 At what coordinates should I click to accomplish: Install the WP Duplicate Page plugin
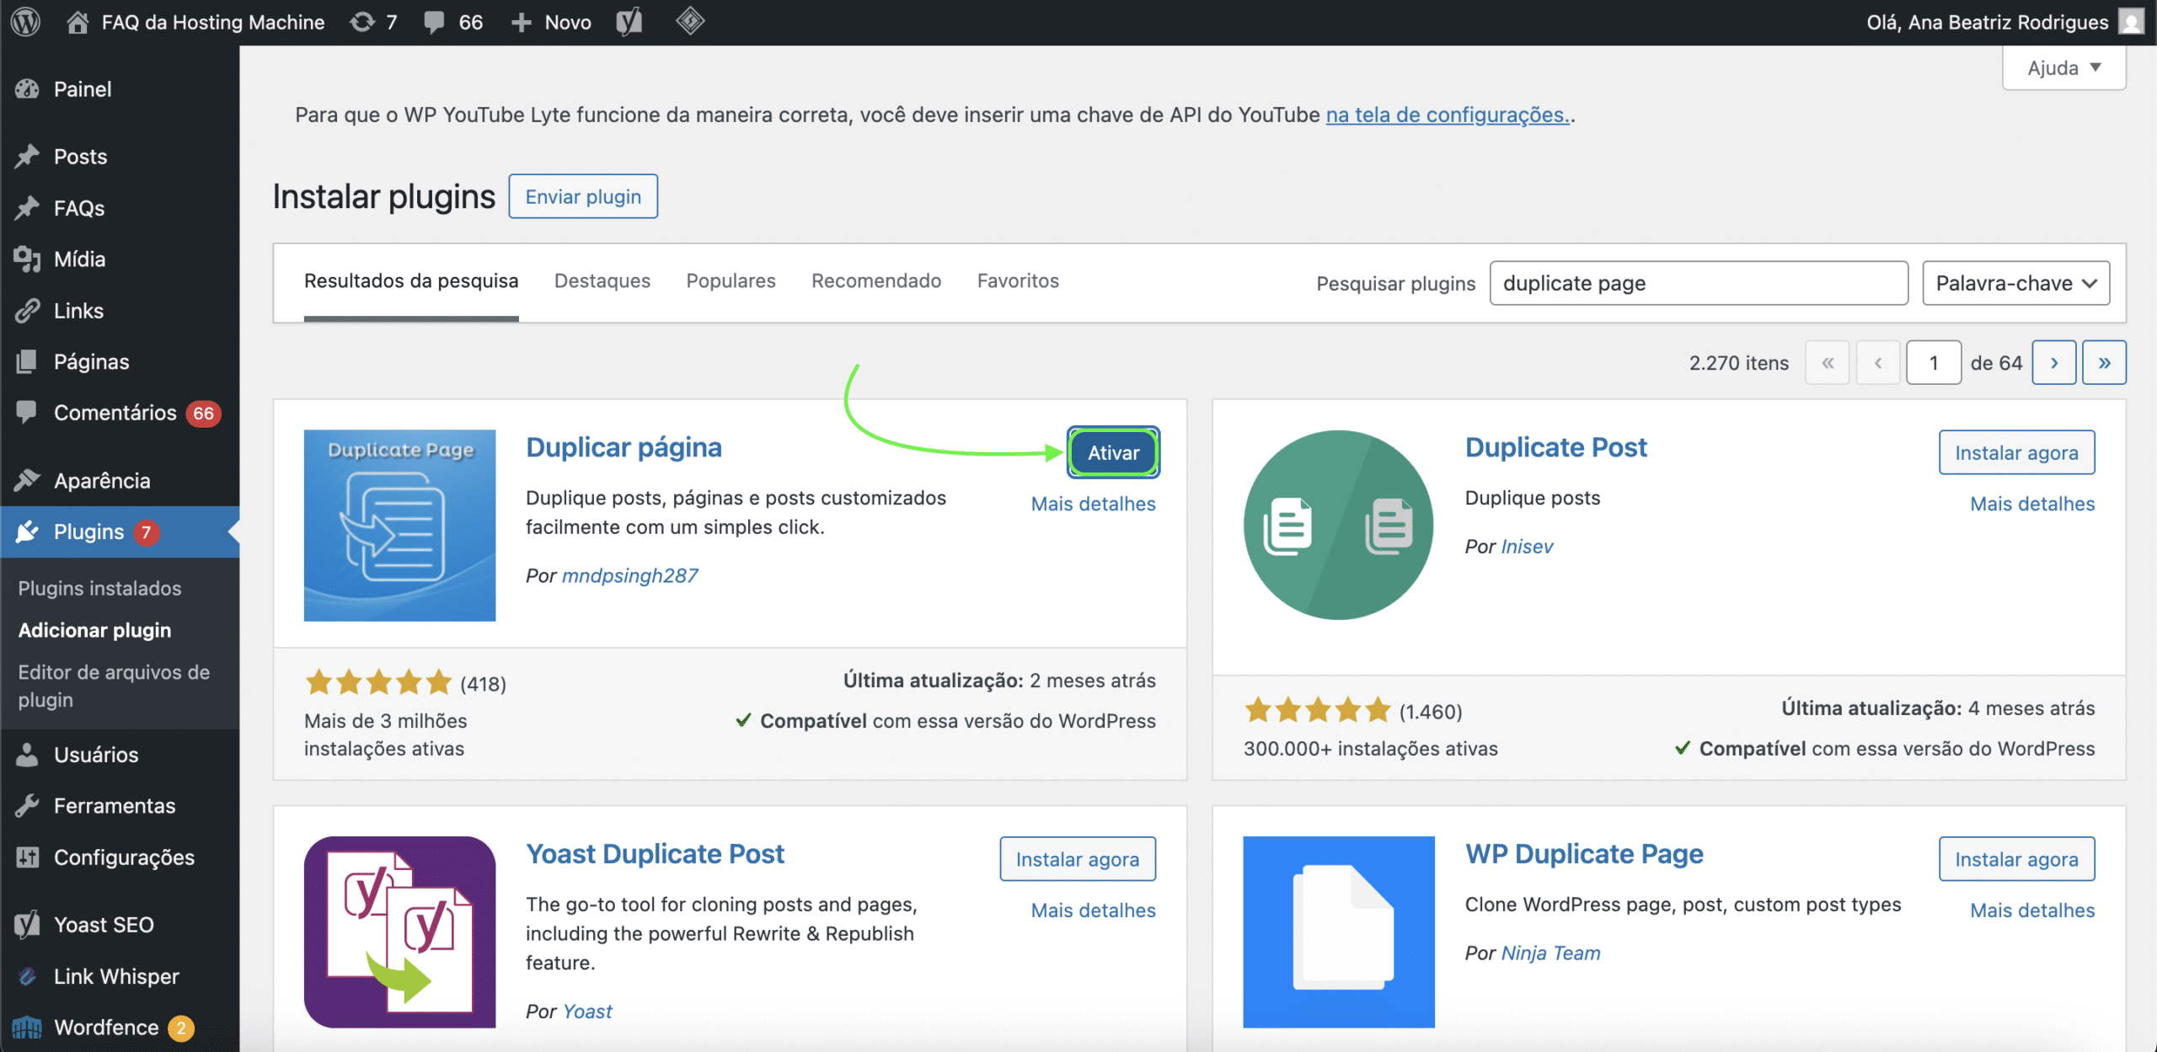coord(2016,860)
